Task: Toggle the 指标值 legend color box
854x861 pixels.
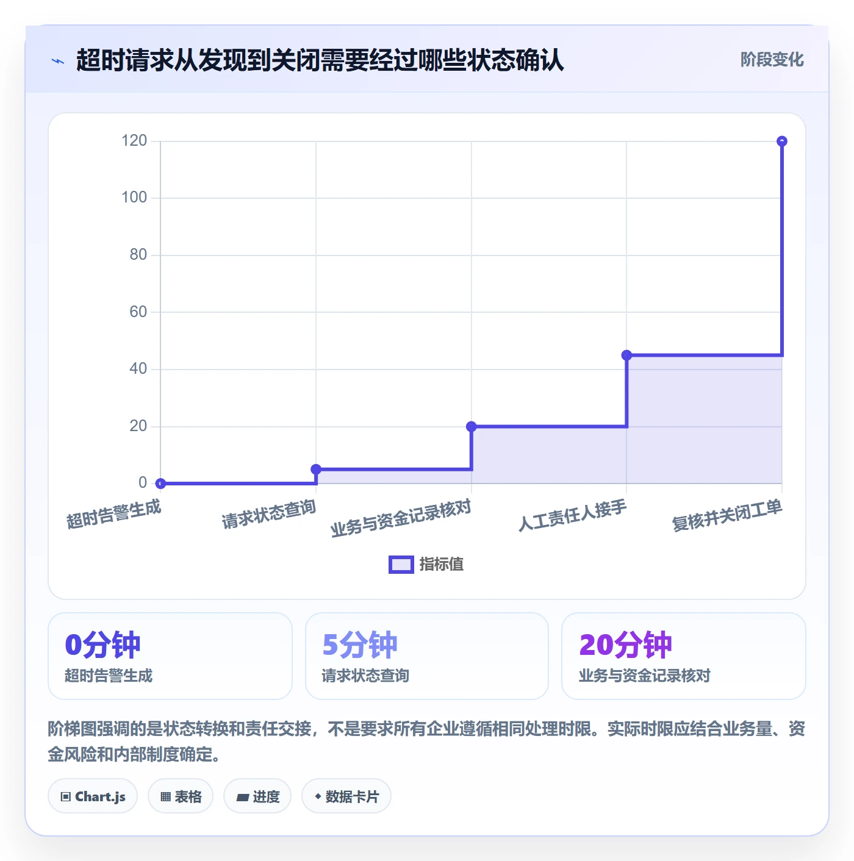Action: [x=401, y=565]
